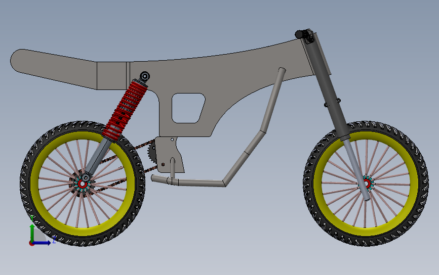Click the red origin ball of the triad
The height and width of the screenshot is (275, 439).
(x=31, y=244)
